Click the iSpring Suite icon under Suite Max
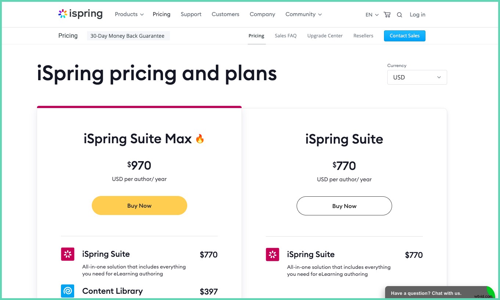The height and width of the screenshot is (300, 500). tap(68, 254)
